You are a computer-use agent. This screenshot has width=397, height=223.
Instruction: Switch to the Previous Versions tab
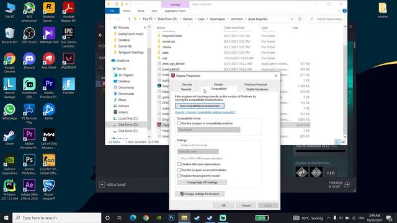[x=256, y=84]
